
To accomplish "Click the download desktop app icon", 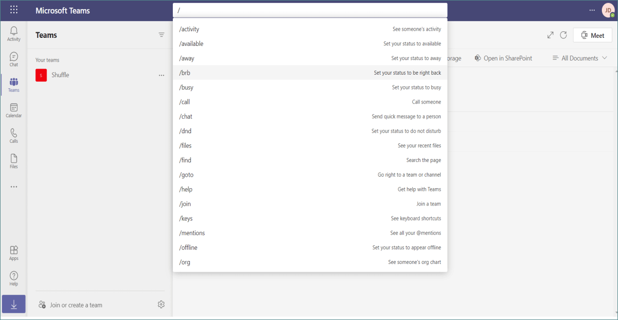I will (x=14, y=304).
